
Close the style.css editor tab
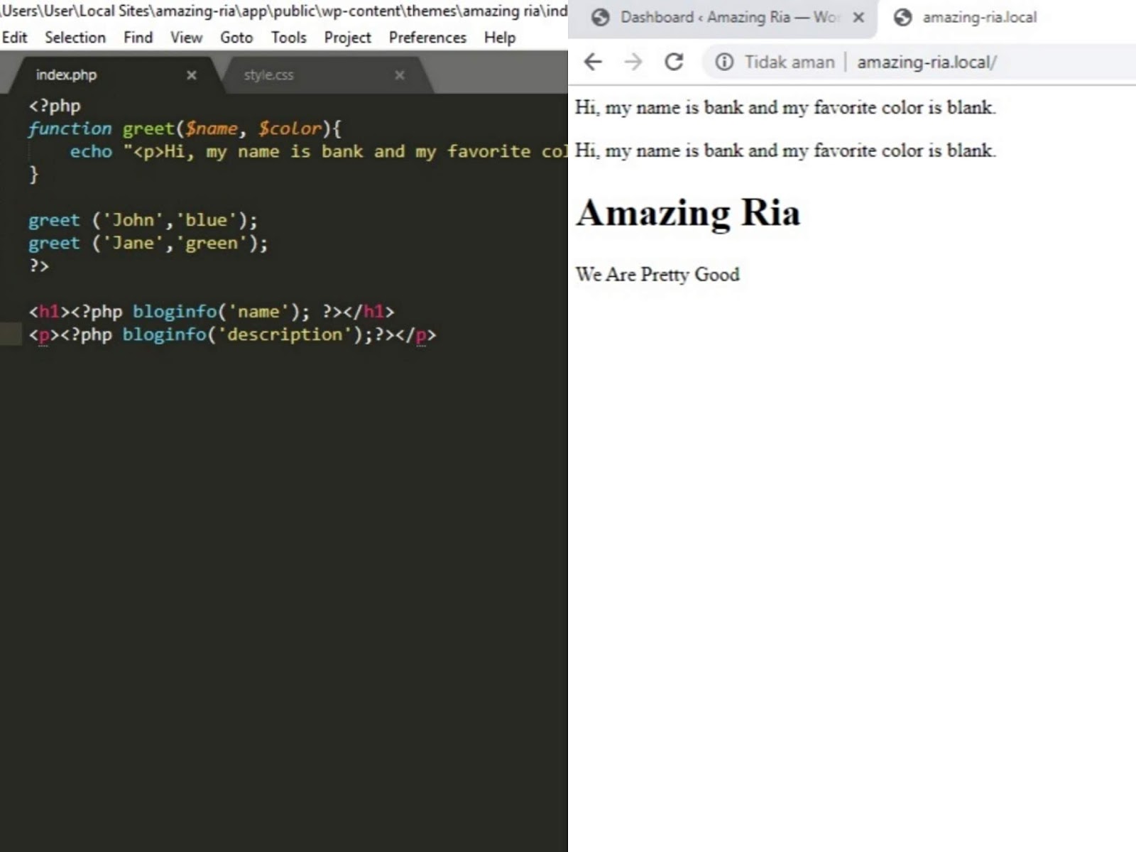point(400,75)
